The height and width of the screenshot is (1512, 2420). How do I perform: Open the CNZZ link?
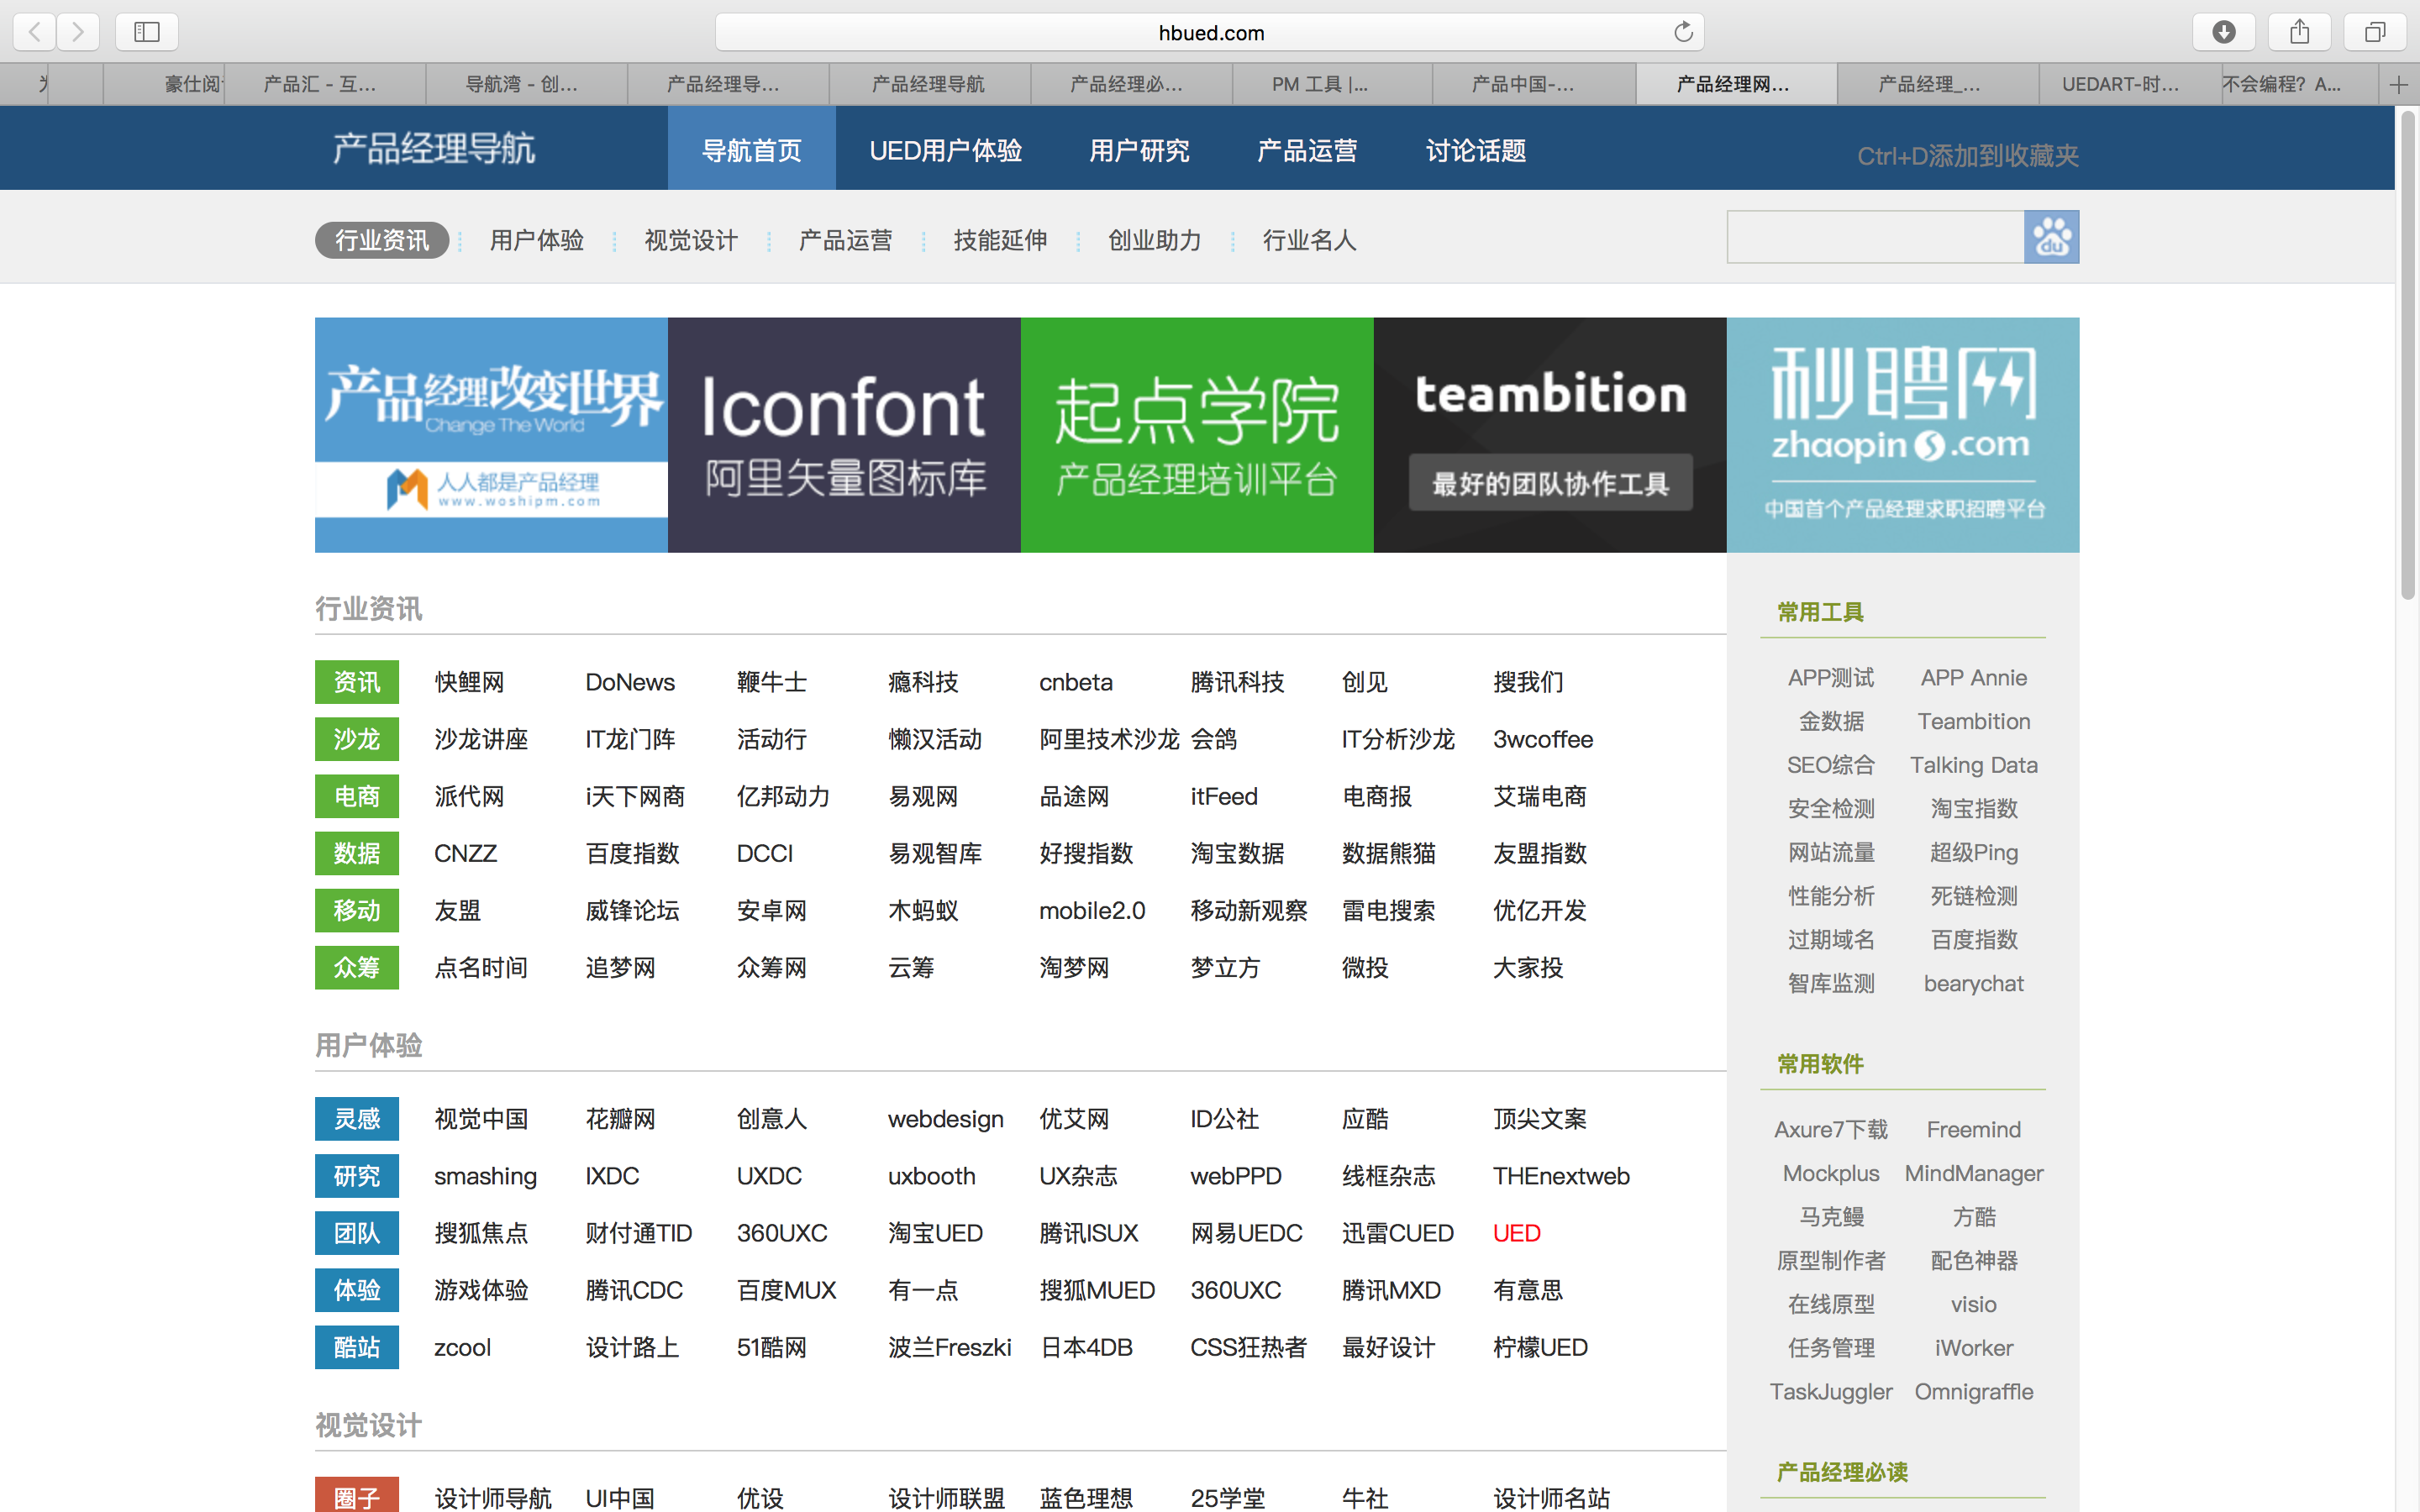point(465,854)
